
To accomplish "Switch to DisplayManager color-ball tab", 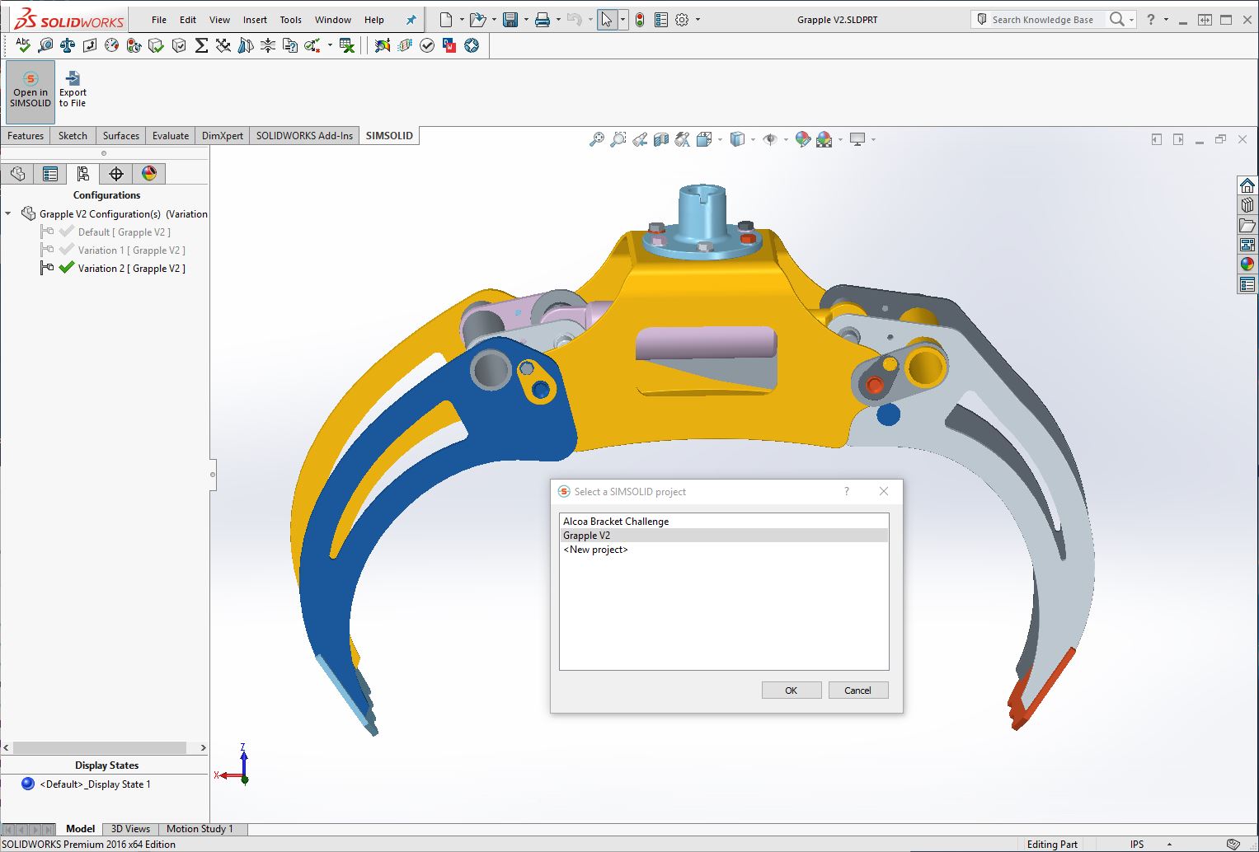I will tap(149, 174).
